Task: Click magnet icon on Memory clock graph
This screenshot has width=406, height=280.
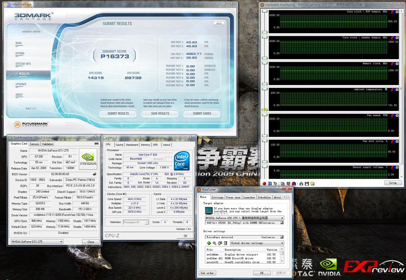Action: [393, 64]
